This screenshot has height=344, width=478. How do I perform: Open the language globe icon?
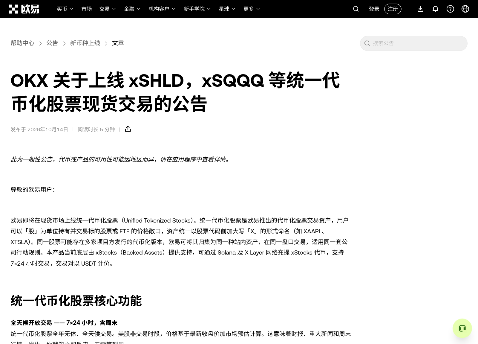[465, 9]
